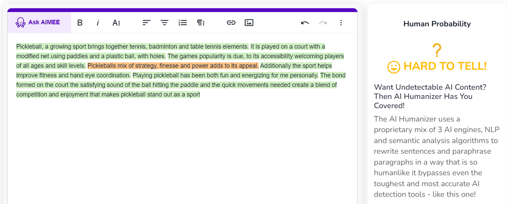
Task: Toggle italic formatting
Action: point(98,23)
